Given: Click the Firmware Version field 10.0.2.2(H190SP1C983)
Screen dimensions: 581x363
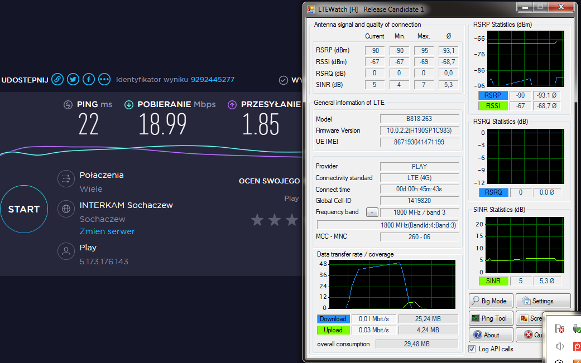Looking at the screenshot, I should [419, 130].
